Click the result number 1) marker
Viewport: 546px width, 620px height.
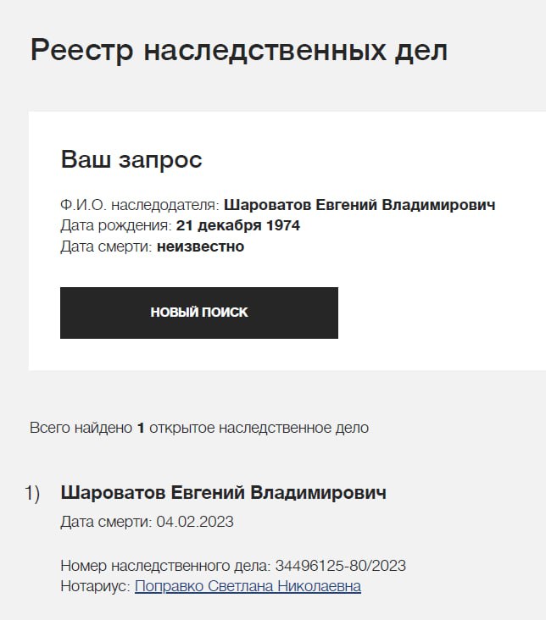click(32, 493)
